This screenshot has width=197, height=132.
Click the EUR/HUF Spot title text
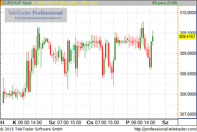click(x=17, y=3)
